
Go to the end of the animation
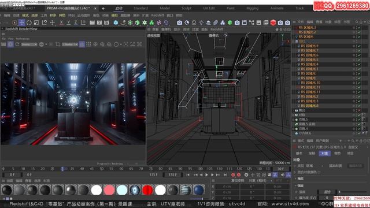(x=226, y=174)
